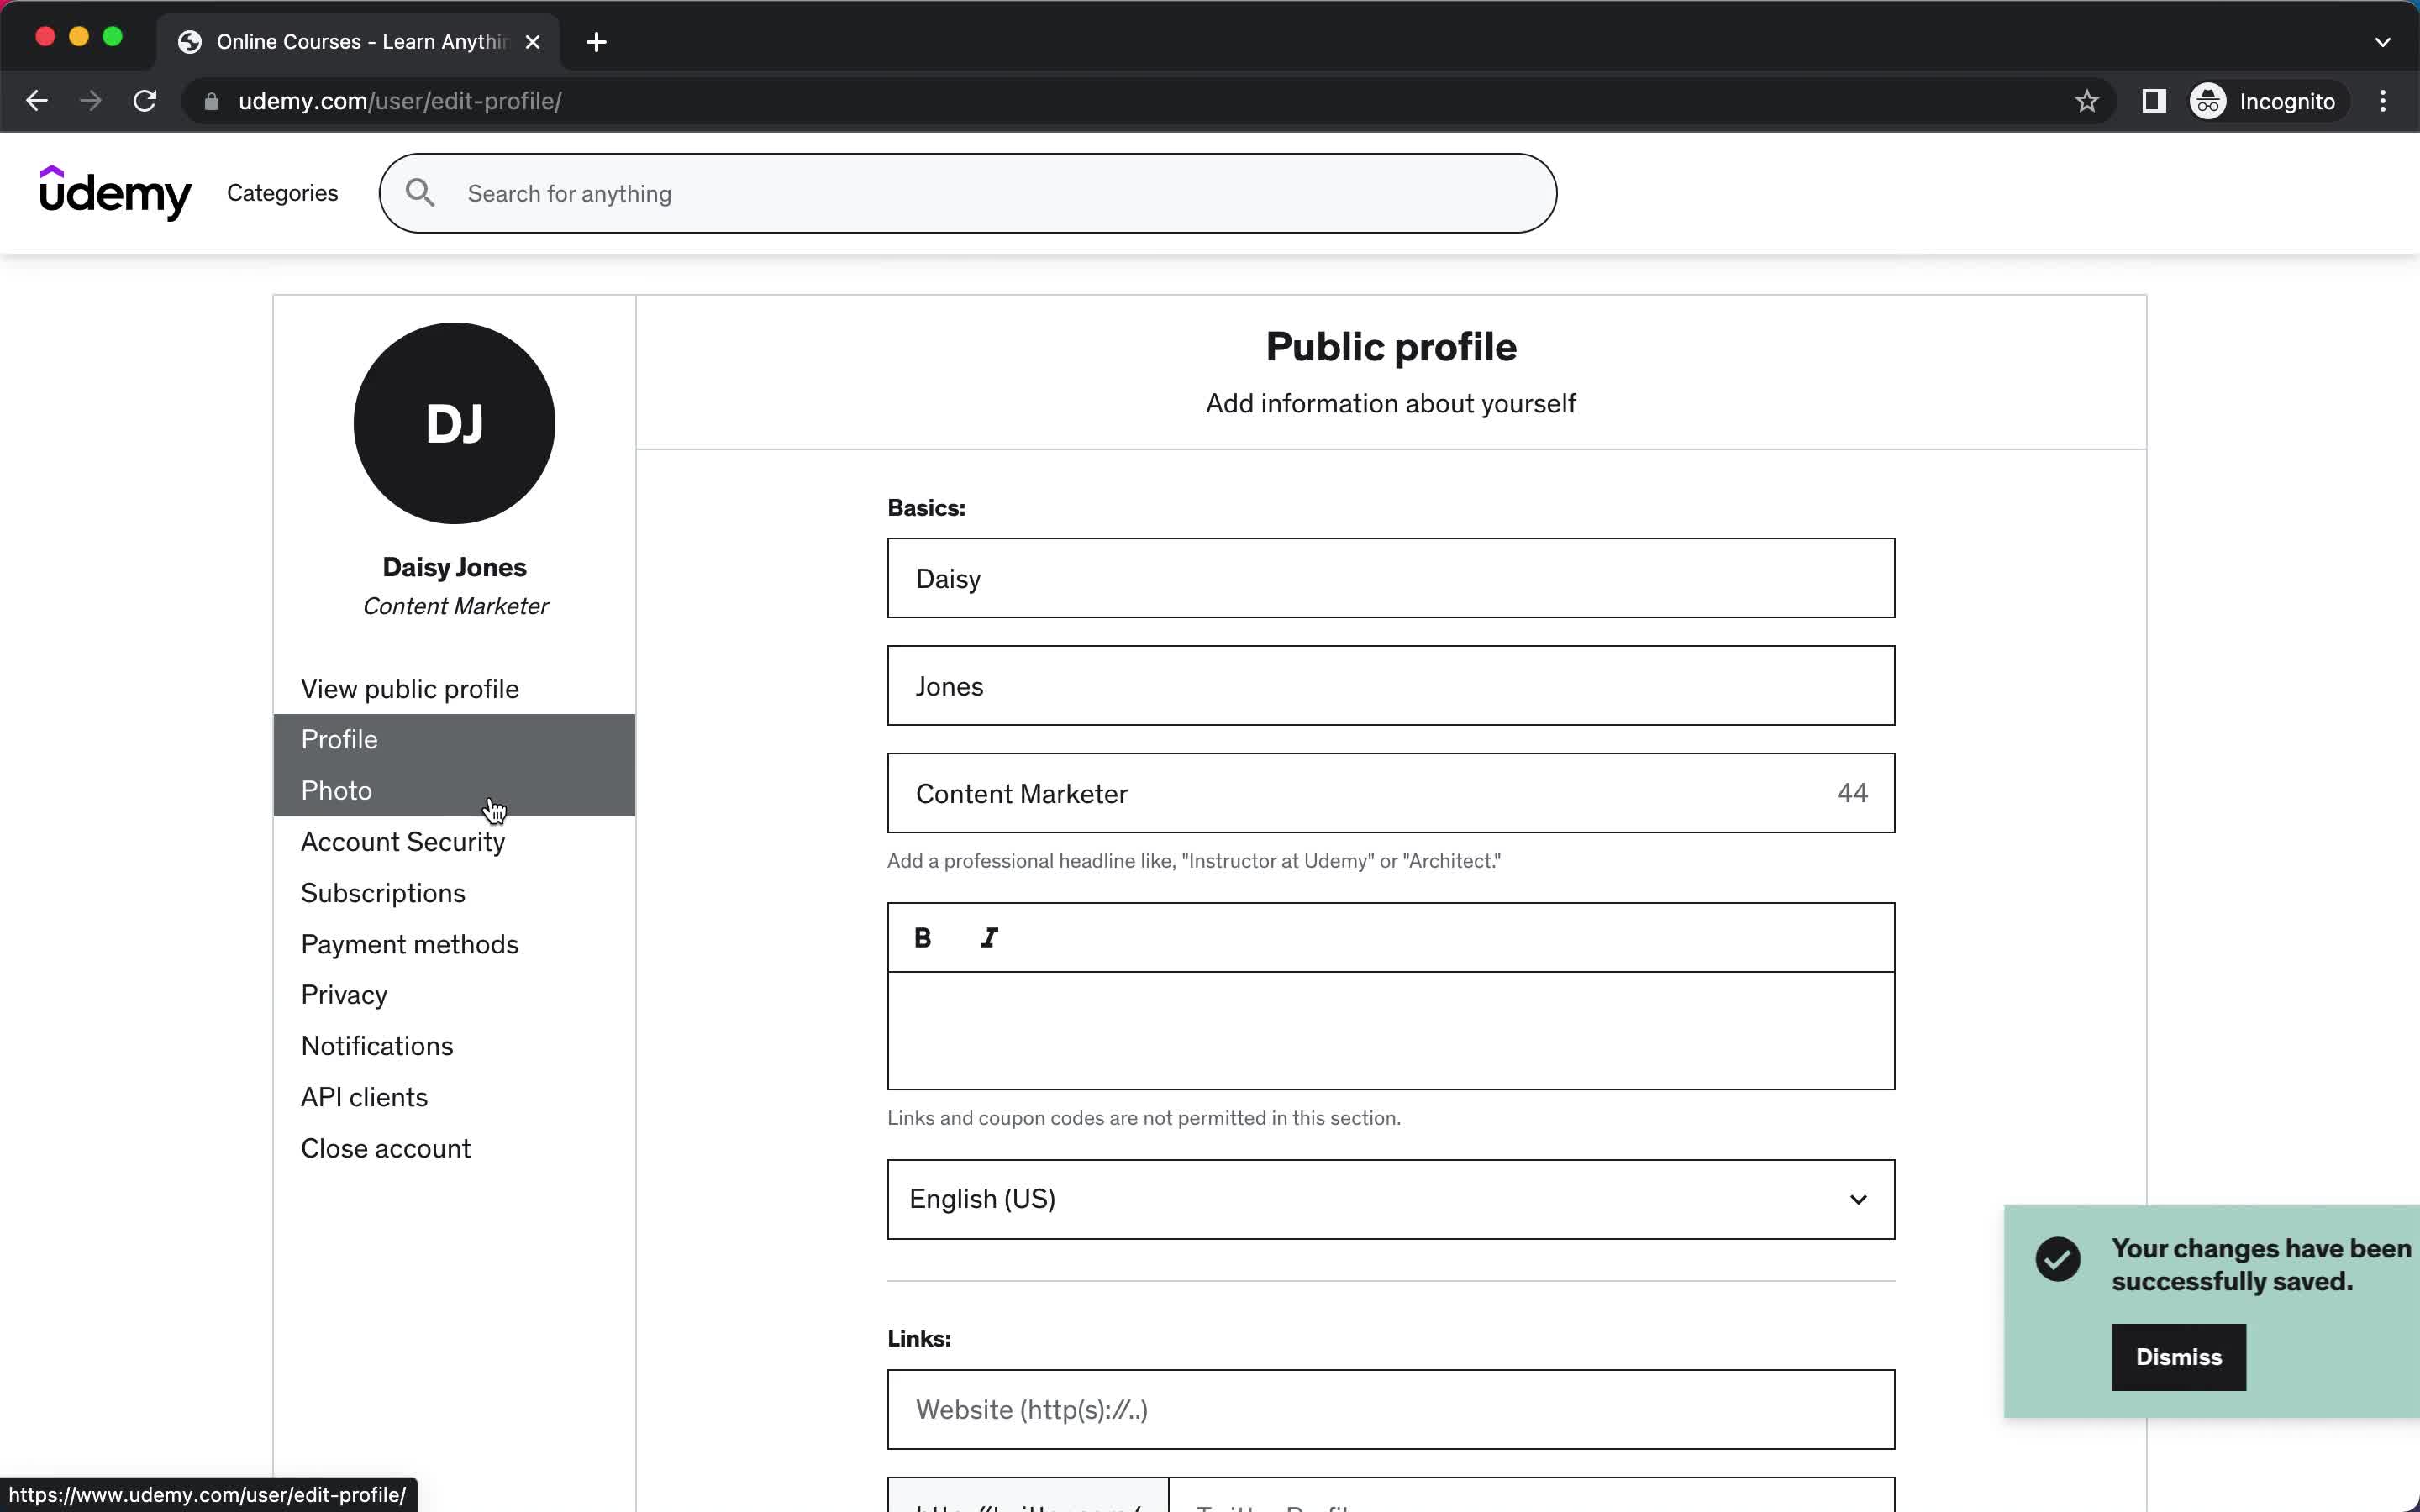The image size is (2420, 1512).
Task: Click the headline text input field
Action: click(1391, 793)
